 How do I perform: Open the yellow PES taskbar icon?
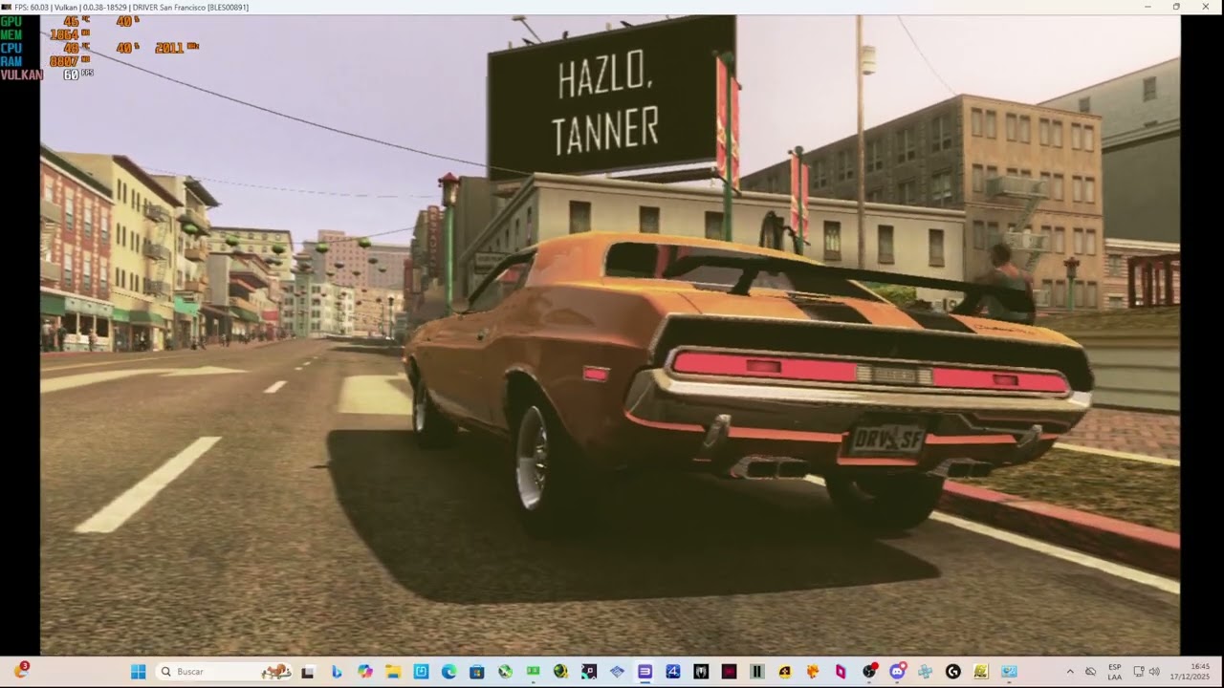tap(981, 672)
